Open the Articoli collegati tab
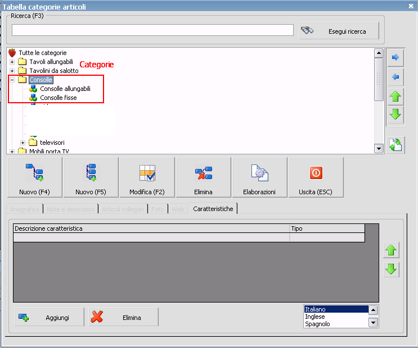Image resolution: width=418 pixels, height=348 pixels. [123, 209]
